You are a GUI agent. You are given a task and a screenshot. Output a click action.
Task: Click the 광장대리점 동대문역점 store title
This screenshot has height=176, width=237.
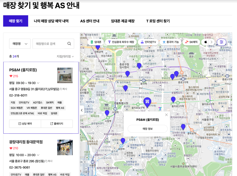26,142
